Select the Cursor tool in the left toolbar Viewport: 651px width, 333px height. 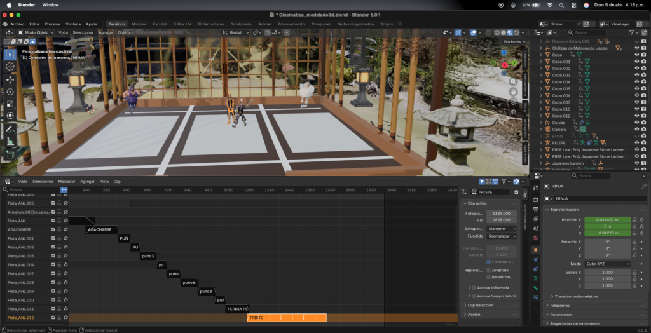10,66
